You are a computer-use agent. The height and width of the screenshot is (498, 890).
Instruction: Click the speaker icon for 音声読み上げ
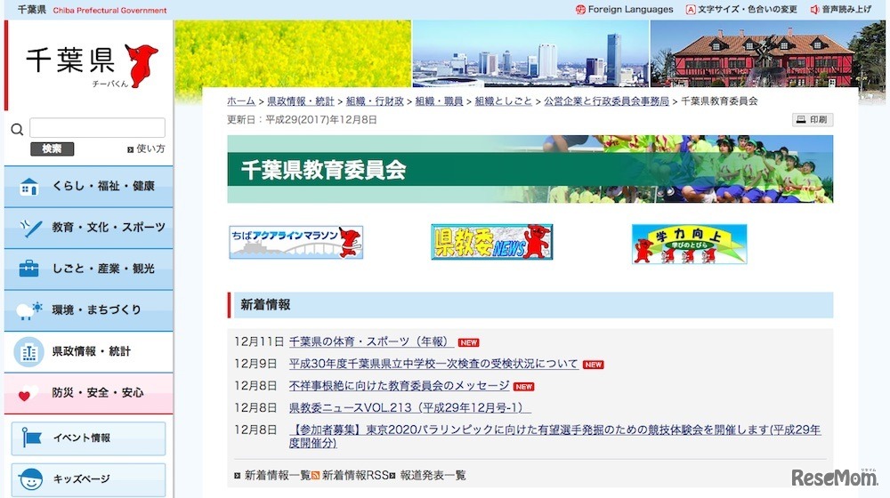coord(814,10)
